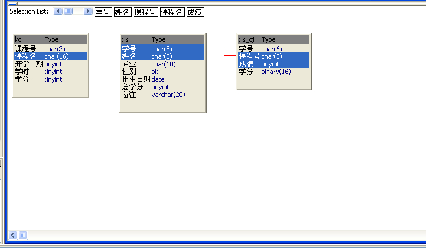Select the 性别 bit row in xs
The image size is (426, 252).
click(x=162, y=72)
